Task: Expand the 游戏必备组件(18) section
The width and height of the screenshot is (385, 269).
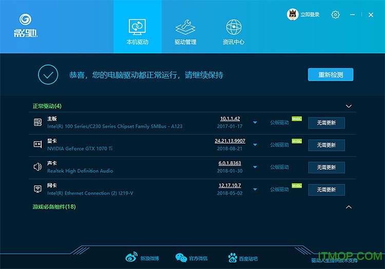Action: point(349,207)
